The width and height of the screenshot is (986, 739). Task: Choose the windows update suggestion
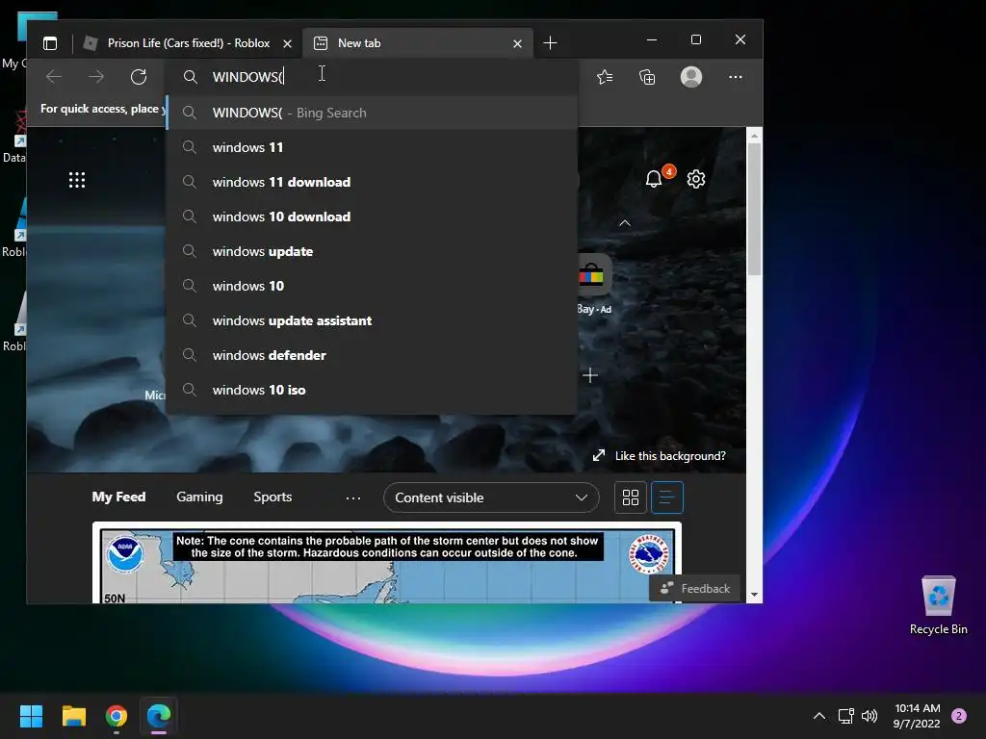(x=373, y=251)
